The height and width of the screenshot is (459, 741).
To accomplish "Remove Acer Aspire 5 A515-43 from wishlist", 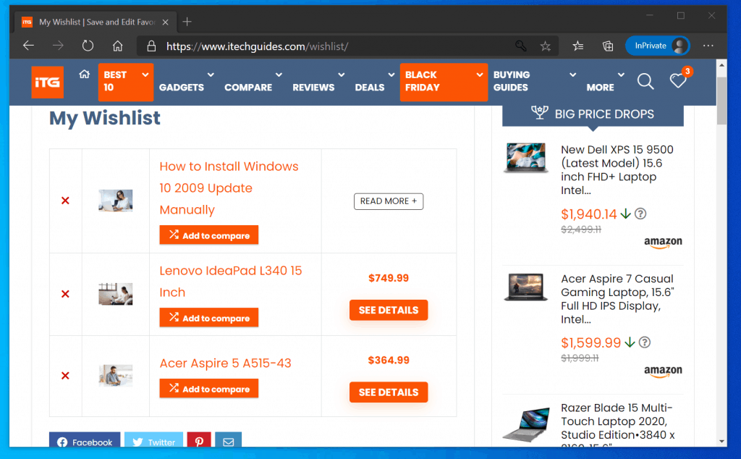I will pos(65,376).
